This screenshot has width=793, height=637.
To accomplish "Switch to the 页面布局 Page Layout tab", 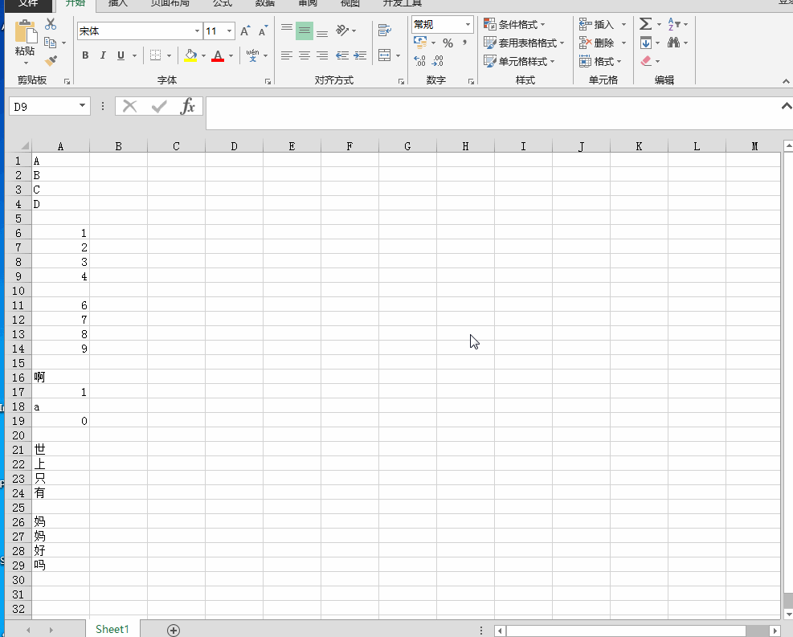I will click(170, 3).
